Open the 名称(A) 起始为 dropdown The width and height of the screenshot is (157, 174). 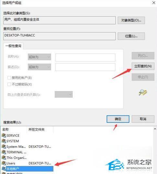[39, 57]
